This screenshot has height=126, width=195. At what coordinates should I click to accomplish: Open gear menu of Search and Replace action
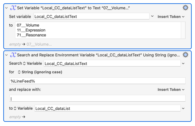tap(185, 55)
